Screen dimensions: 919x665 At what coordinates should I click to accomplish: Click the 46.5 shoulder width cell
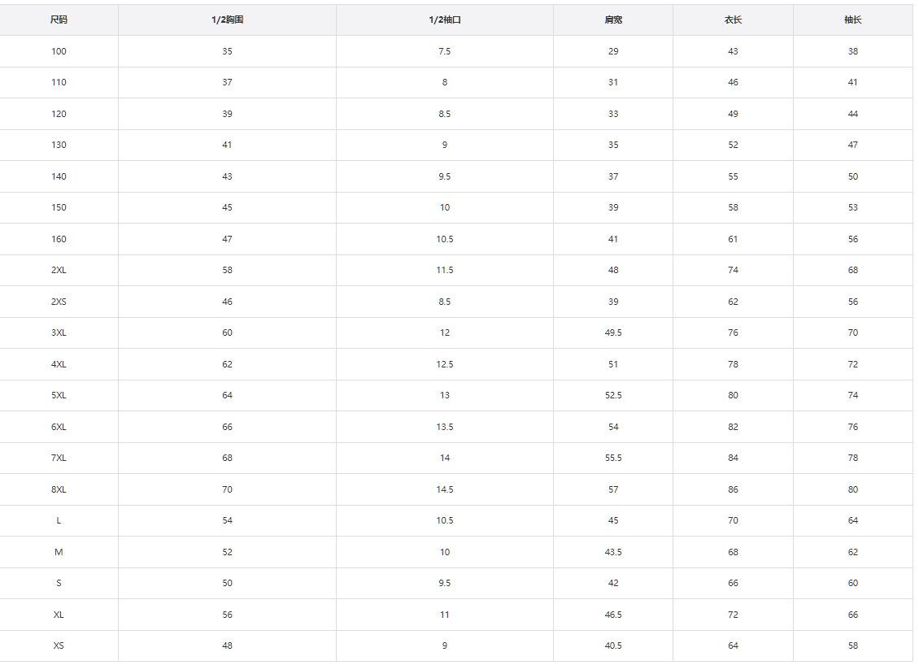point(613,615)
